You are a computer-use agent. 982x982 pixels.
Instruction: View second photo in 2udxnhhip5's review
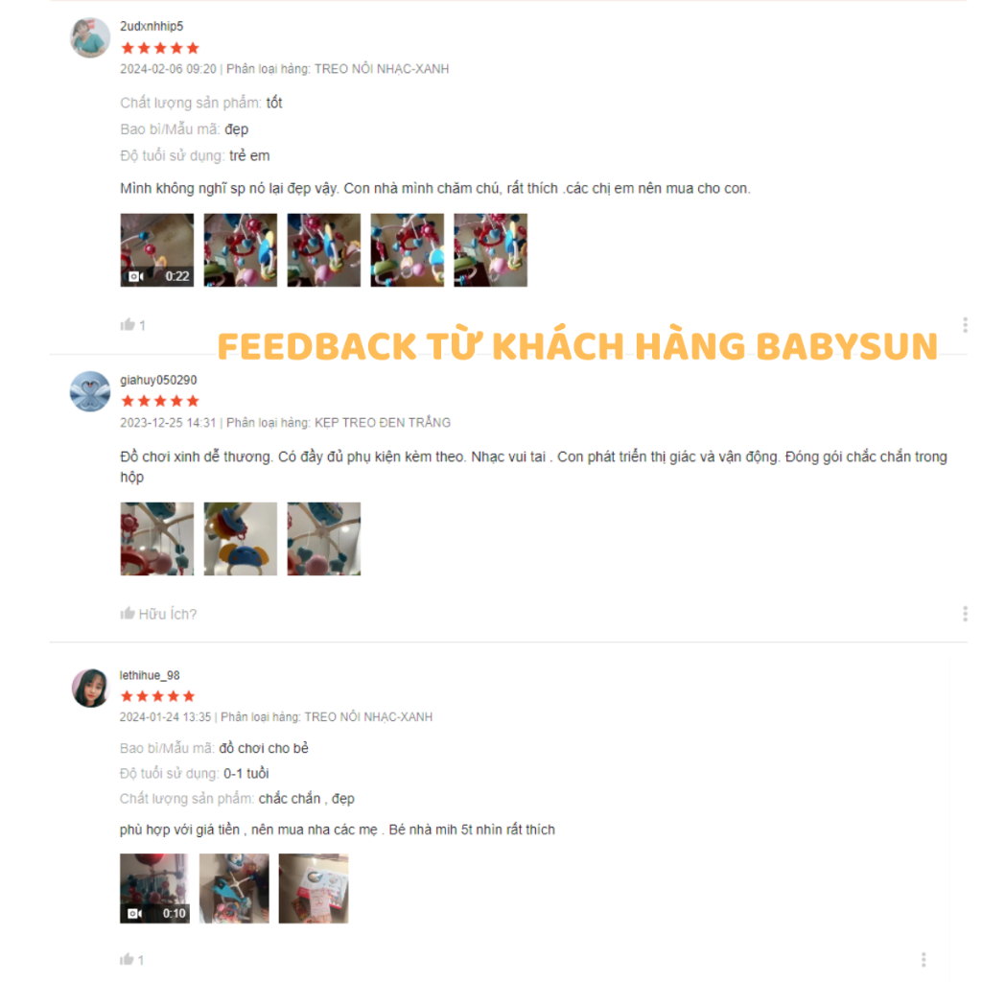(x=241, y=250)
